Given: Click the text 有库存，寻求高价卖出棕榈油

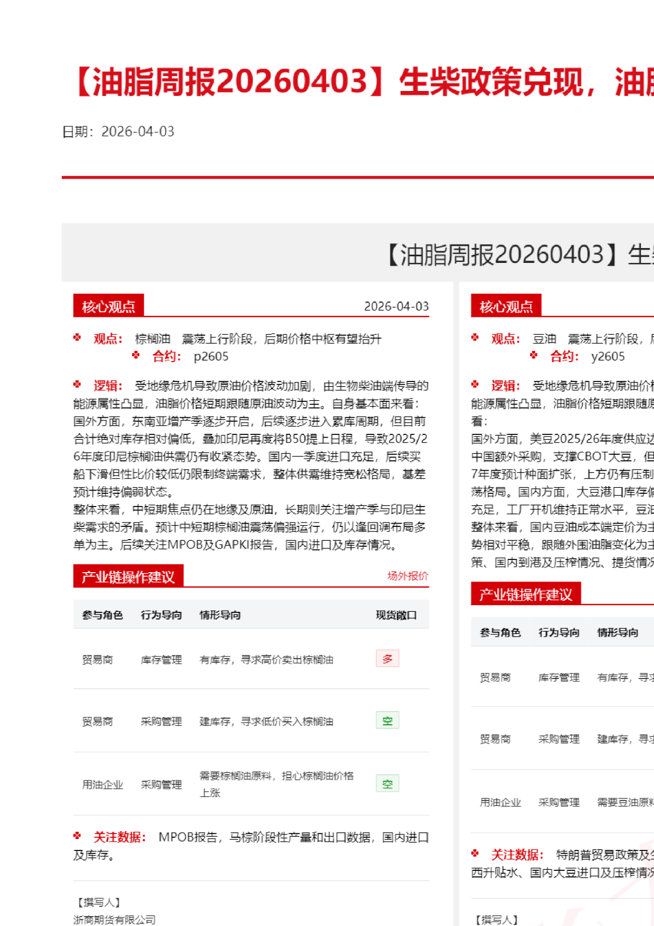Looking at the screenshot, I should click(x=266, y=659).
